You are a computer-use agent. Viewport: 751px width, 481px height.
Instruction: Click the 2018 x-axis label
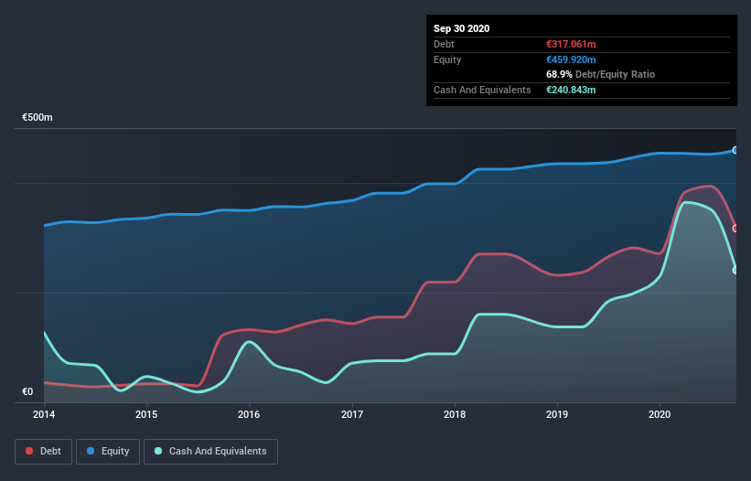455,414
